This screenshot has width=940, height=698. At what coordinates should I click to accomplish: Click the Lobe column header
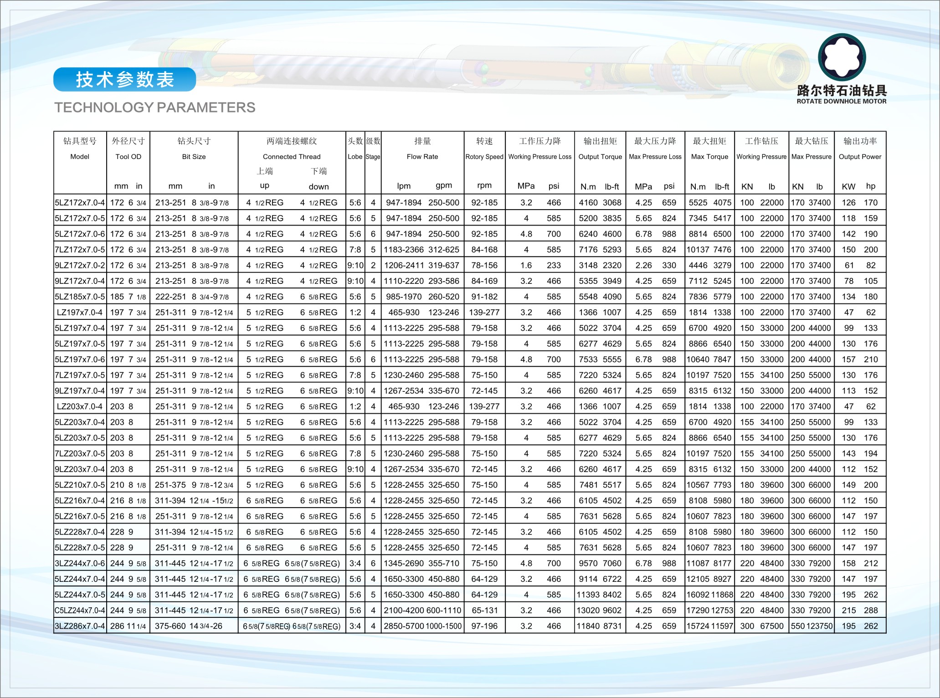pos(355,157)
